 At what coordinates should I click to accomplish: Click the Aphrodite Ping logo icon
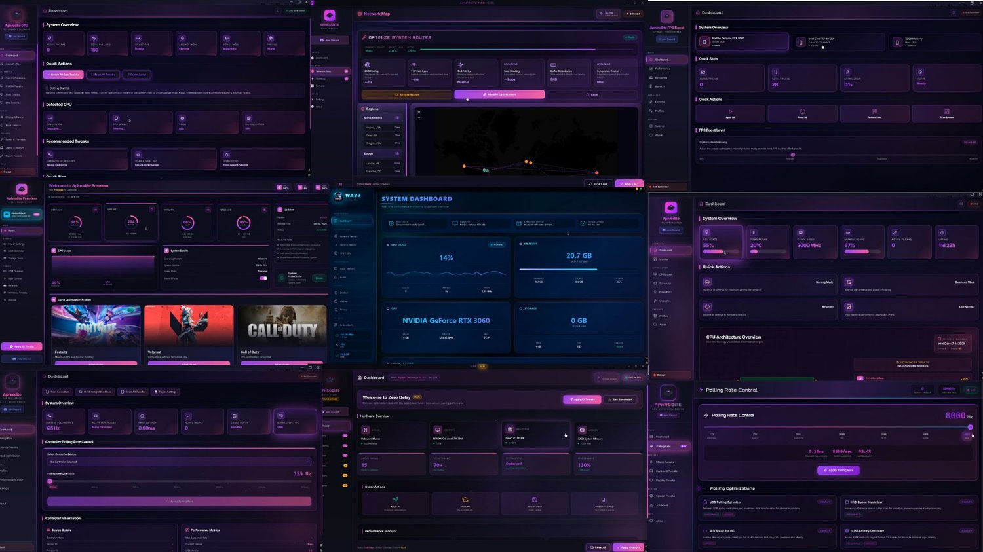[330, 15]
